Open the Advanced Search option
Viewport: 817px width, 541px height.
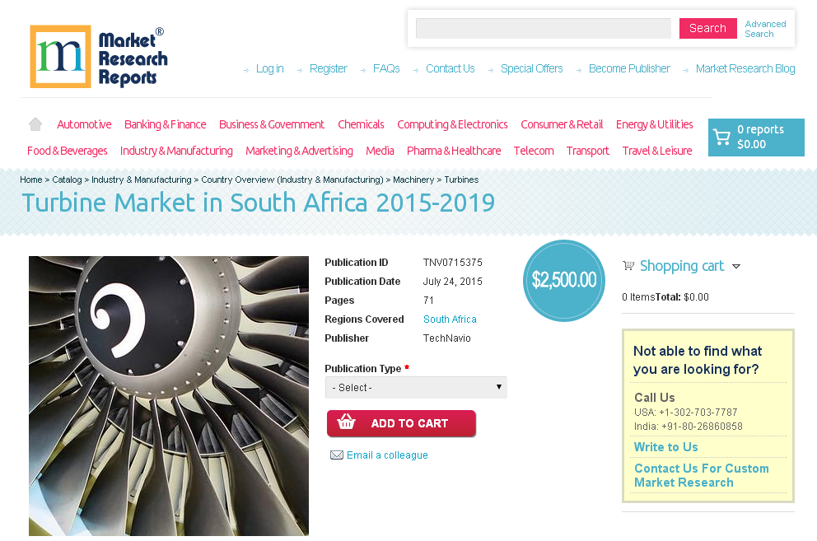[765, 29]
